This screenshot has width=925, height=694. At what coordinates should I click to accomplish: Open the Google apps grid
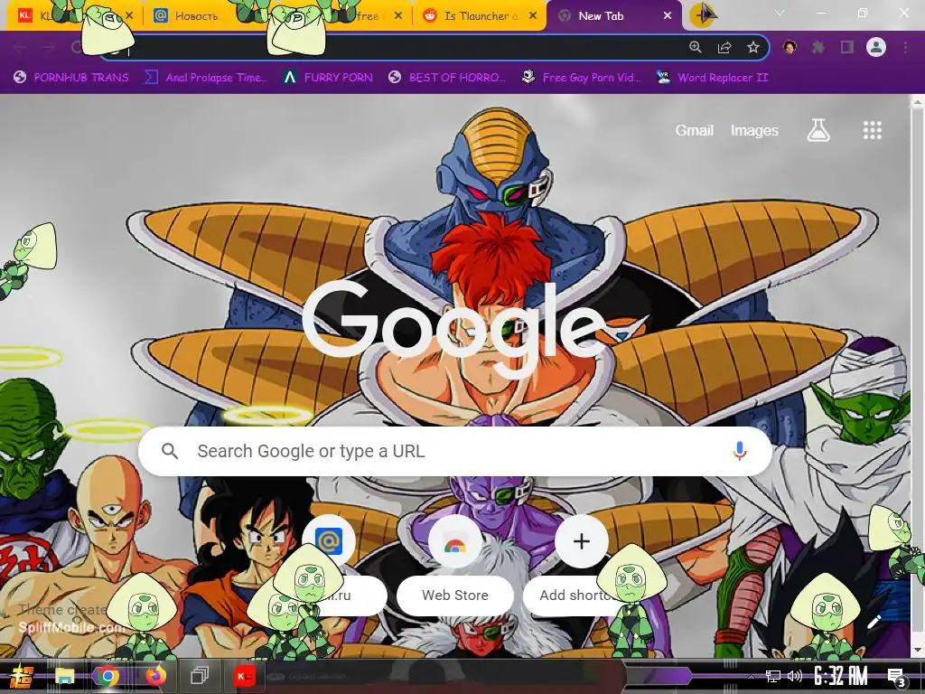873,130
